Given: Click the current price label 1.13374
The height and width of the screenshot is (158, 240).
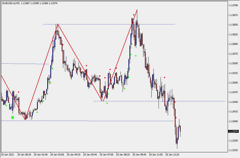Looking at the screenshot, I should coord(233,131).
